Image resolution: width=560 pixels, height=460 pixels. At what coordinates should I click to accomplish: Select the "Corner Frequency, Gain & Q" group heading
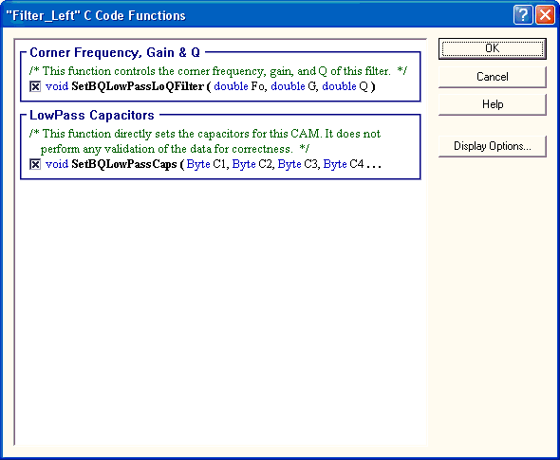coord(115,52)
